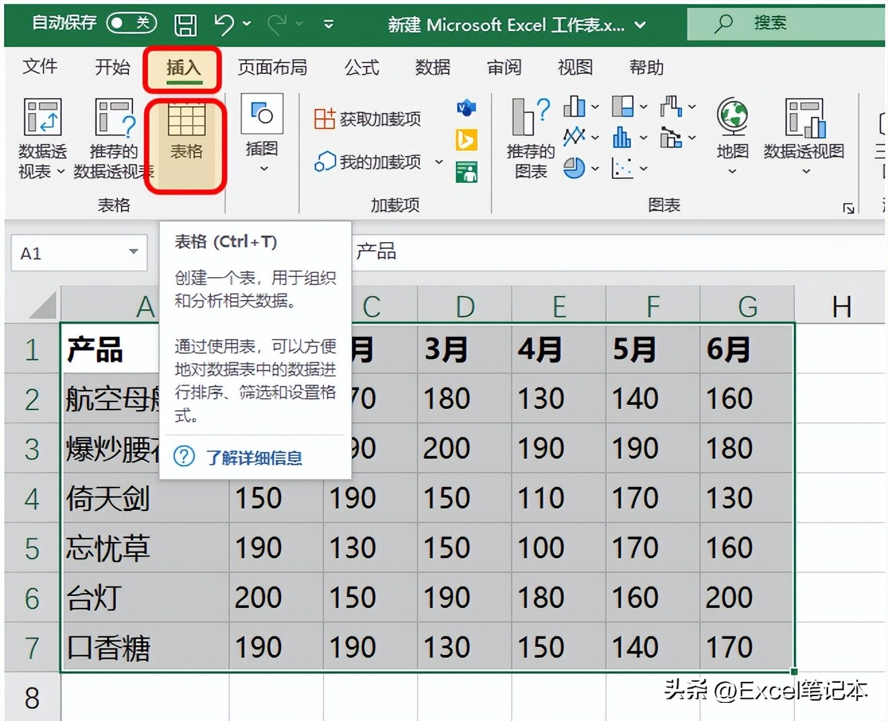Insert a scatter or bubble chart
The height and width of the screenshot is (721, 888).
[622, 168]
